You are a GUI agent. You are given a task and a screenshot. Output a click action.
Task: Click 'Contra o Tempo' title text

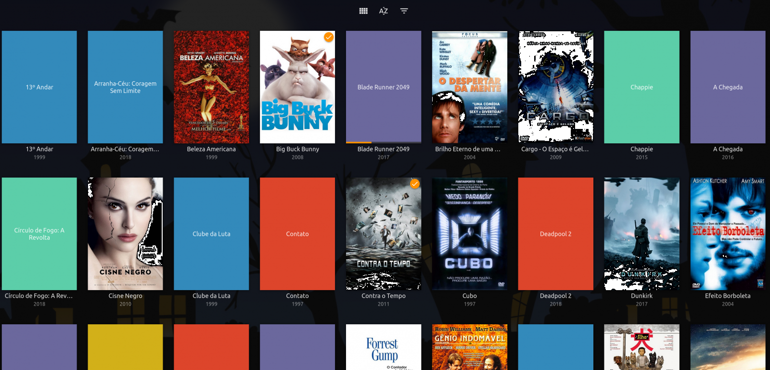tap(384, 296)
